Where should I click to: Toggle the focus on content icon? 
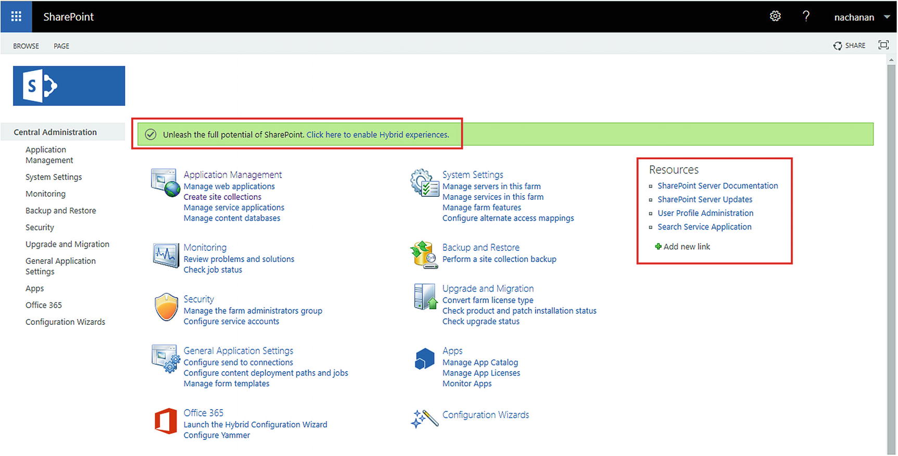click(883, 45)
